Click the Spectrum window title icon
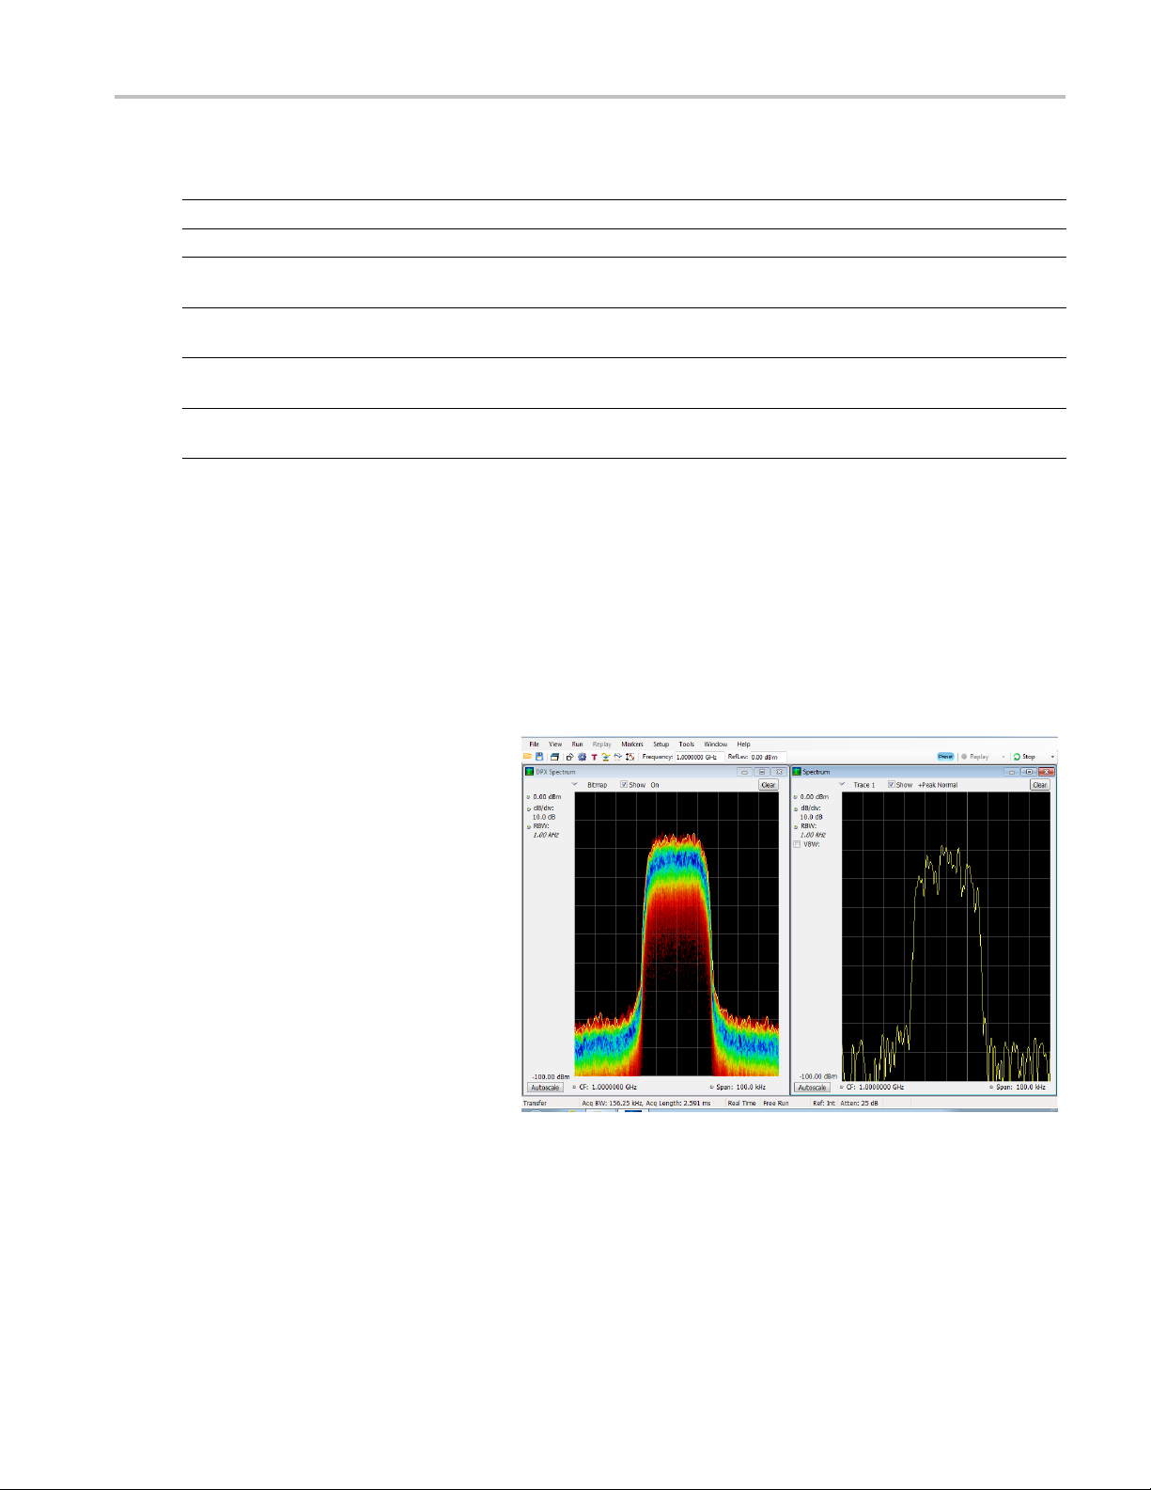The image size is (1151, 1490). click(x=797, y=772)
